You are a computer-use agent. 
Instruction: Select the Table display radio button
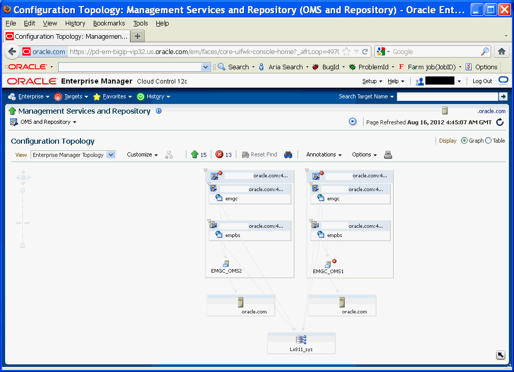488,141
